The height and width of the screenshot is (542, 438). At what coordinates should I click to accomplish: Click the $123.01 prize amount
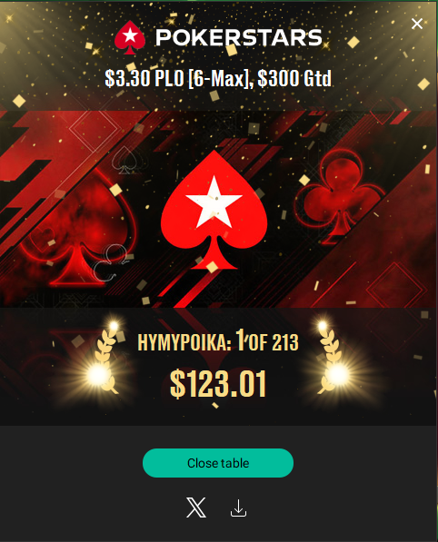[x=218, y=384]
